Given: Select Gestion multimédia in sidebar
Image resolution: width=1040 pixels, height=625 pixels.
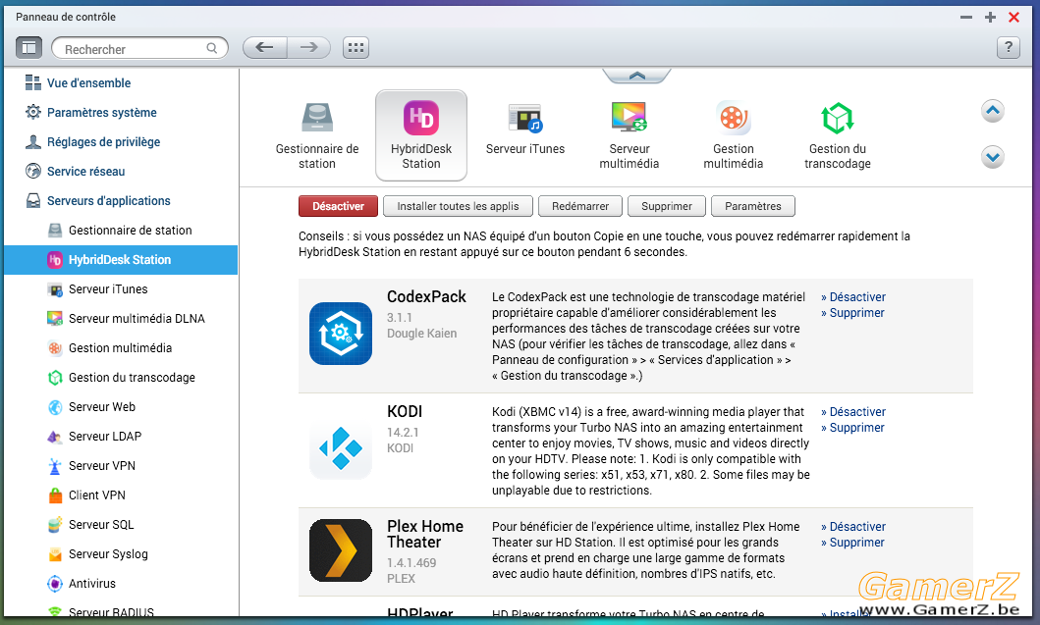Looking at the screenshot, I should point(121,348).
